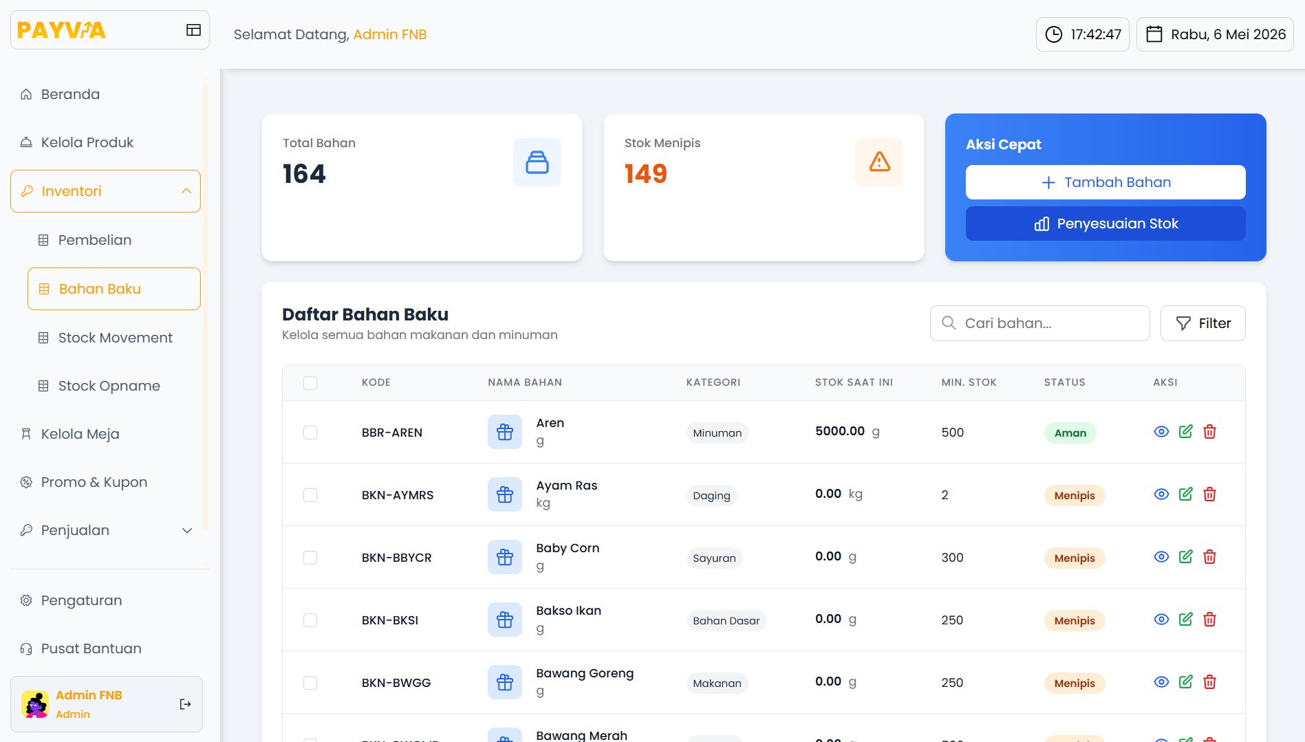This screenshot has width=1305, height=742.
Task: Edit the Baby Corn ingredient
Action: [1185, 557]
